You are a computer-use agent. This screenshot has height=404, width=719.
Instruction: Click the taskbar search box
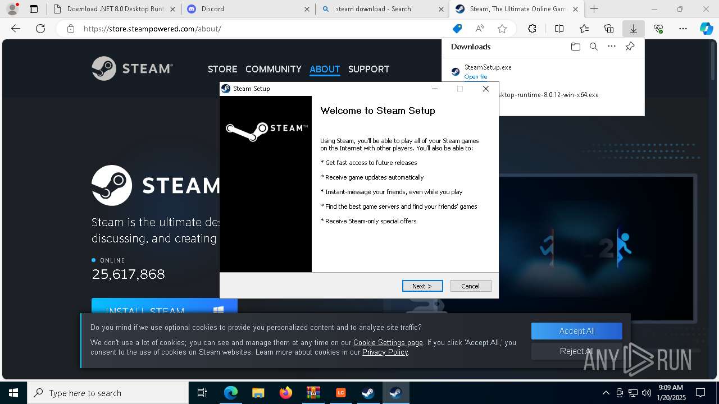(108, 393)
